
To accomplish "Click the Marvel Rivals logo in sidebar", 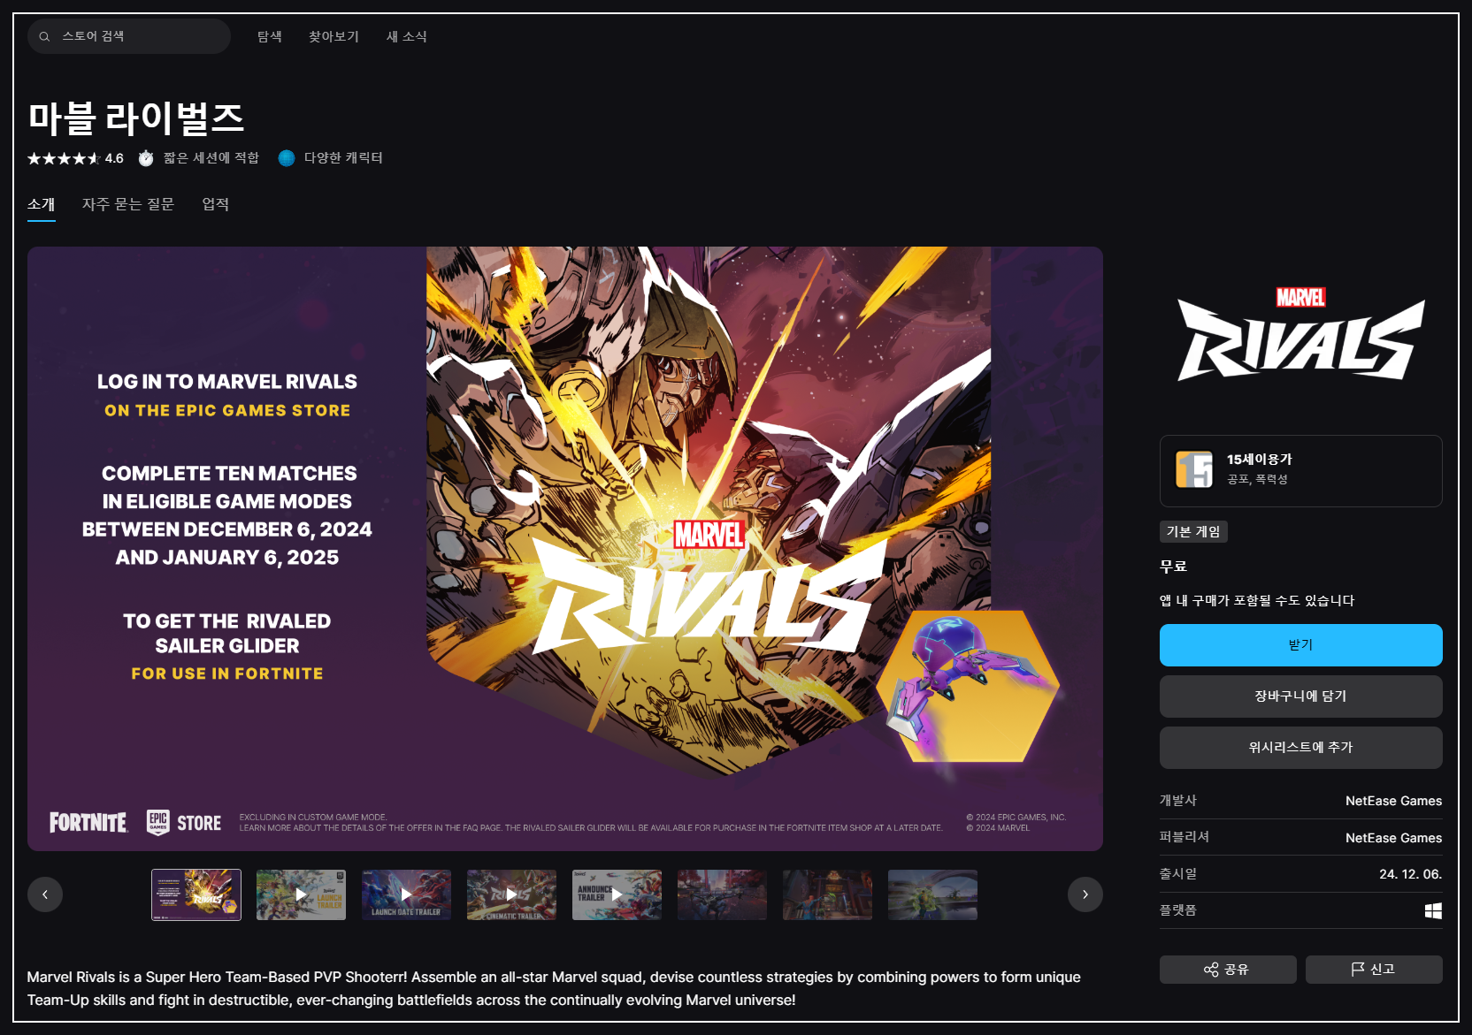I will [x=1300, y=335].
